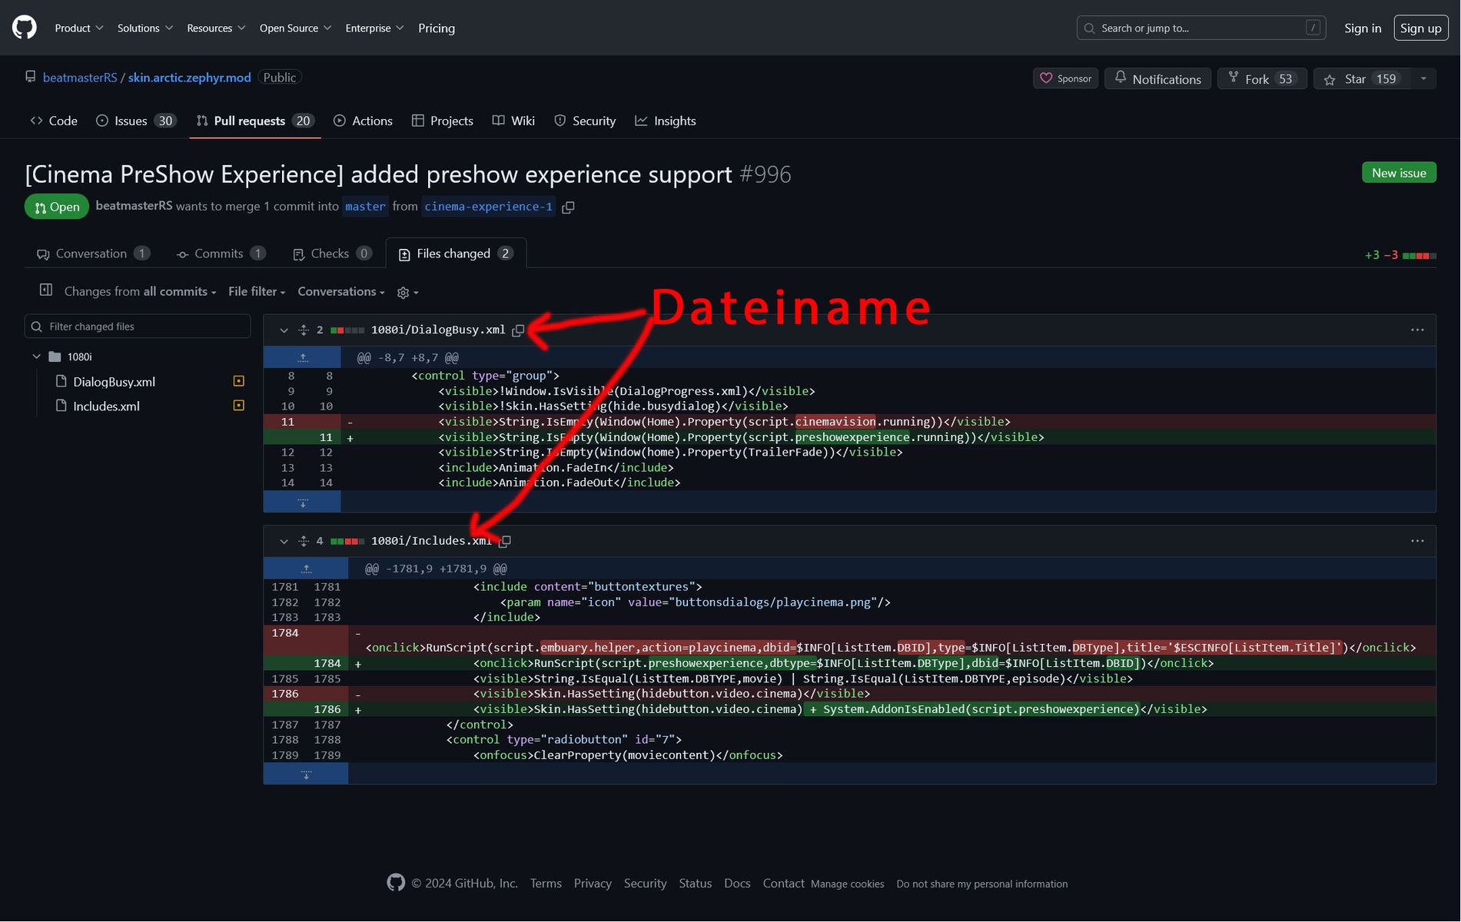1461x922 pixels.
Task: Expand up in DialogBusy.xml diff
Action: (x=302, y=357)
